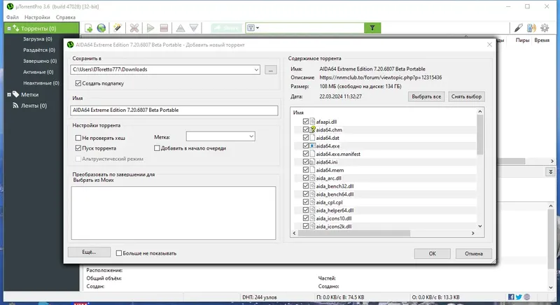Click the Remove torrent X toolbar icon

coord(134,28)
